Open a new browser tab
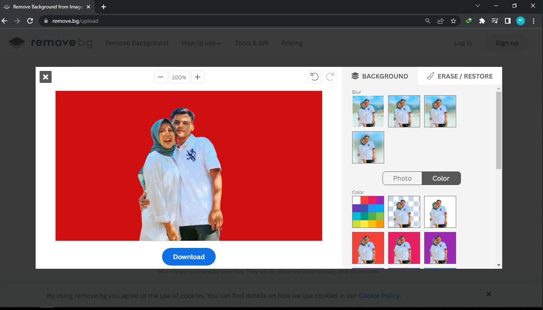543x310 pixels. 104,7
